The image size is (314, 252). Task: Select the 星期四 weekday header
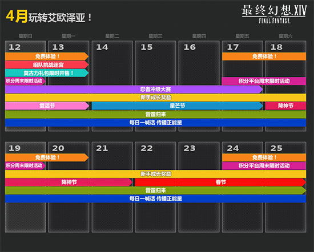pos(199,36)
